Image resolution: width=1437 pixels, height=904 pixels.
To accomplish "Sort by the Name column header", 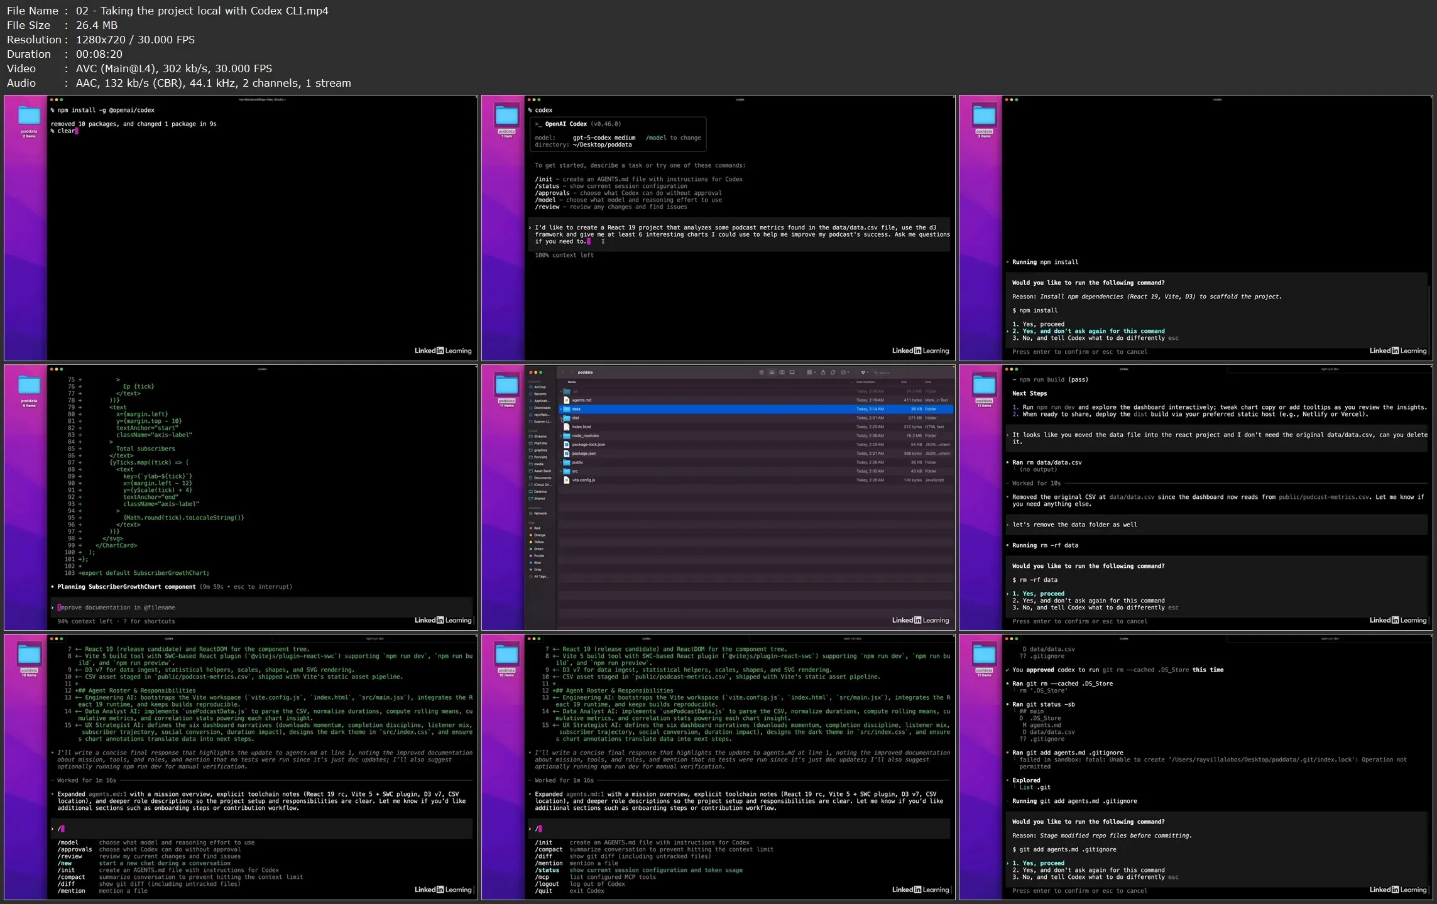I will (x=572, y=382).
